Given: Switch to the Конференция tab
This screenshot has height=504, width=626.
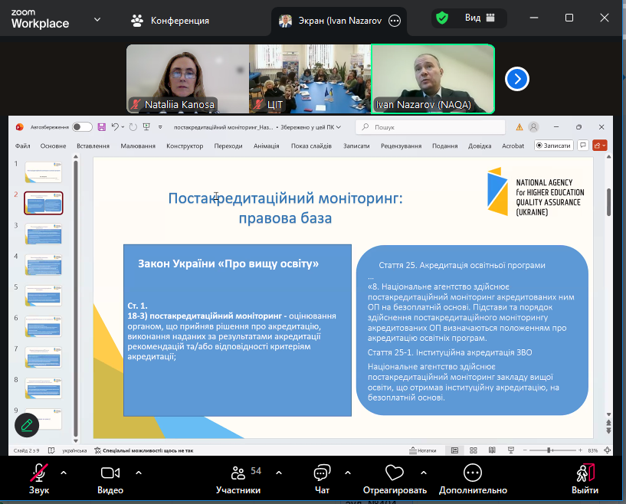Looking at the screenshot, I should click(170, 21).
